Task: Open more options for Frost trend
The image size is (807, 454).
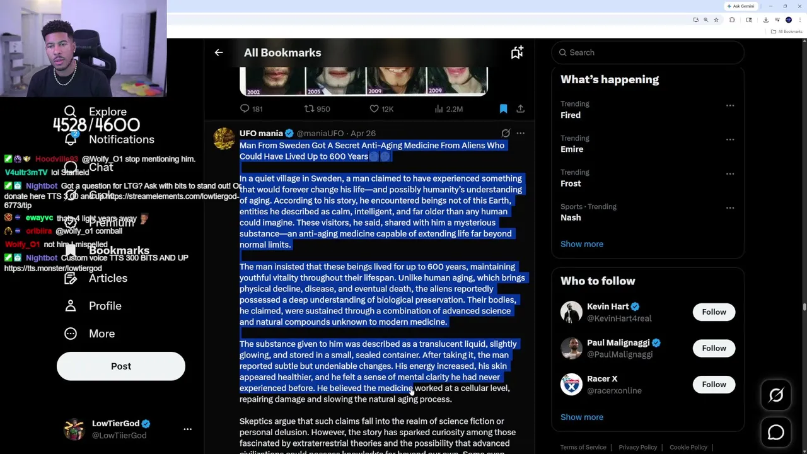Action: click(730, 173)
